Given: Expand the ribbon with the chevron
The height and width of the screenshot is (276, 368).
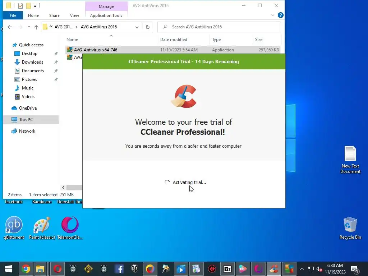Looking at the screenshot, I should pos(273,15).
